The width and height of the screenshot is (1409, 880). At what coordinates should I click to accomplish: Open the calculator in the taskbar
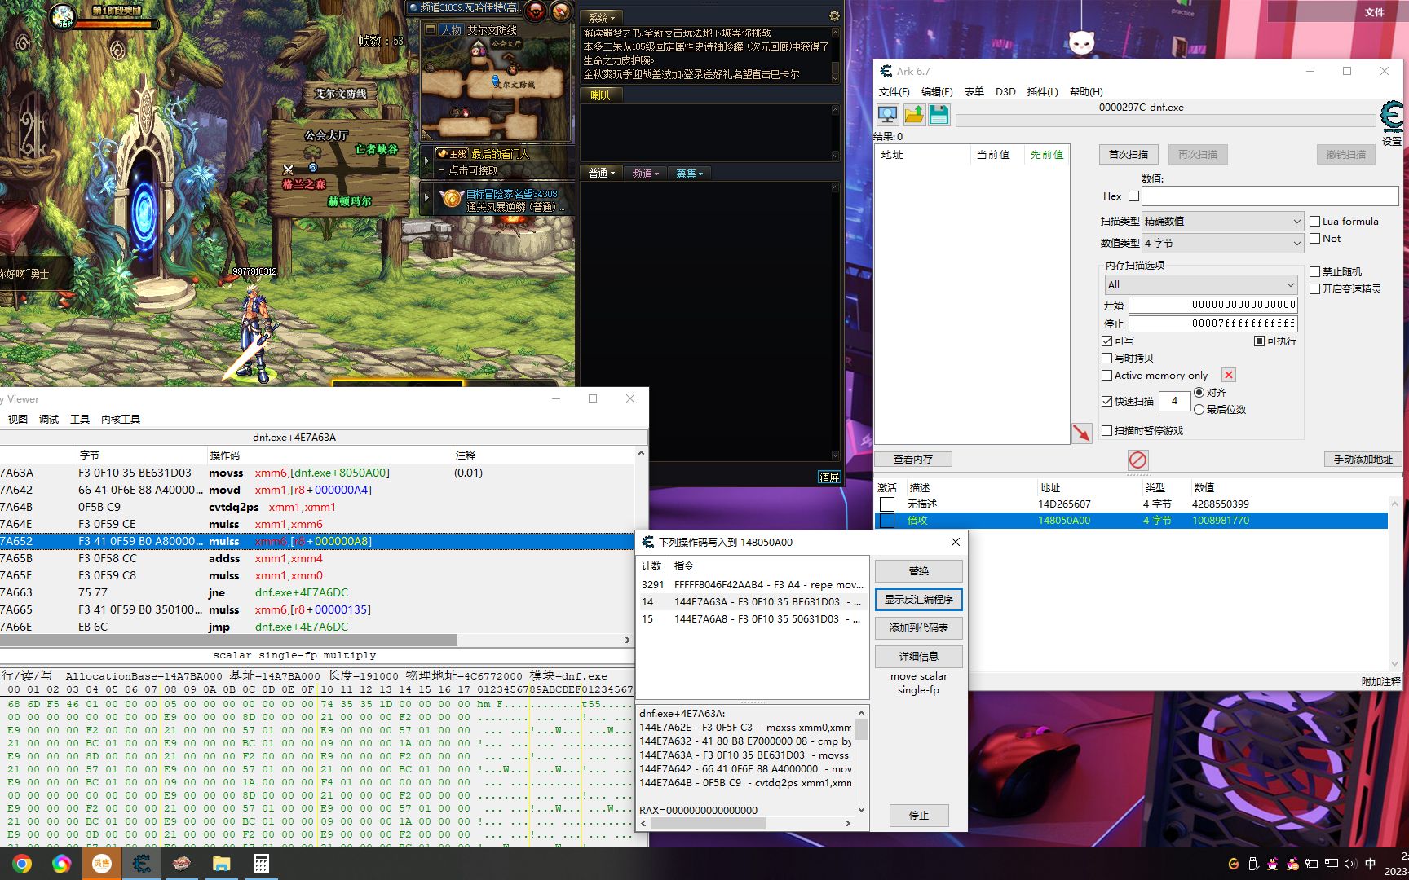[262, 864]
